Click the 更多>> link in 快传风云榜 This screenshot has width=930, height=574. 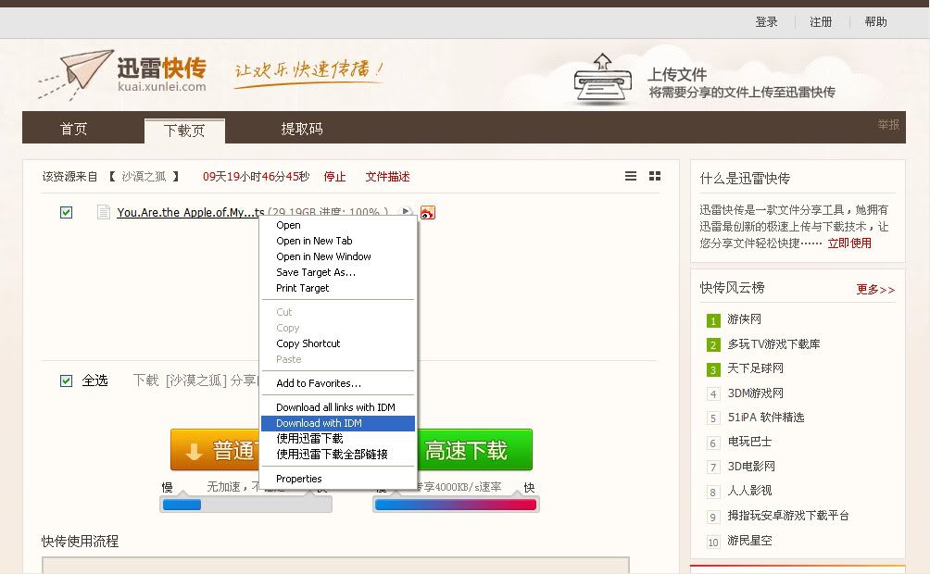pyautogui.click(x=875, y=290)
